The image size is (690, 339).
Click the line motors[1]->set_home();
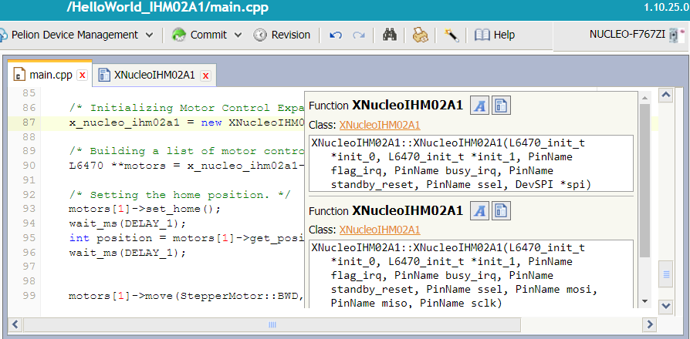(144, 209)
